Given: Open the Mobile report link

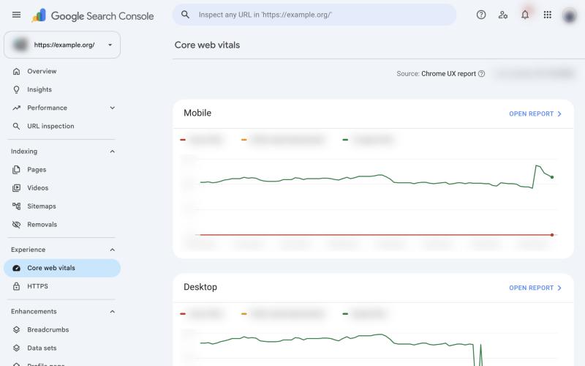Looking at the screenshot, I should pyautogui.click(x=535, y=114).
